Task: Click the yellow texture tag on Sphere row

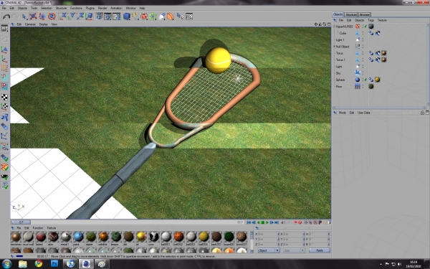Action: tap(378, 80)
